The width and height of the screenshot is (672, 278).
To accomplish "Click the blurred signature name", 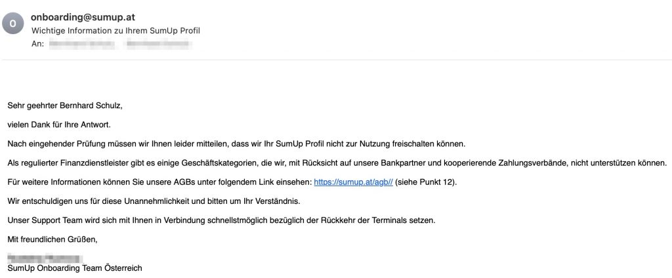I will click(45, 259).
